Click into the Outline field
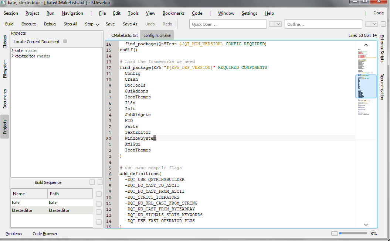This screenshot has width=390, height=241. (x=323, y=24)
